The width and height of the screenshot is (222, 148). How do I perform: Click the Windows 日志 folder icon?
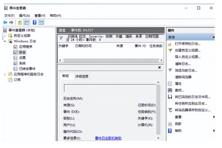(10, 41)
